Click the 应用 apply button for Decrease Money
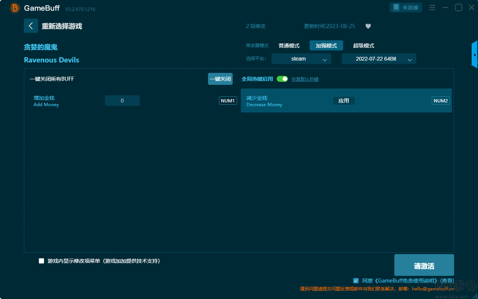This screenshot has height=299, width=478. tap(344, 101)
